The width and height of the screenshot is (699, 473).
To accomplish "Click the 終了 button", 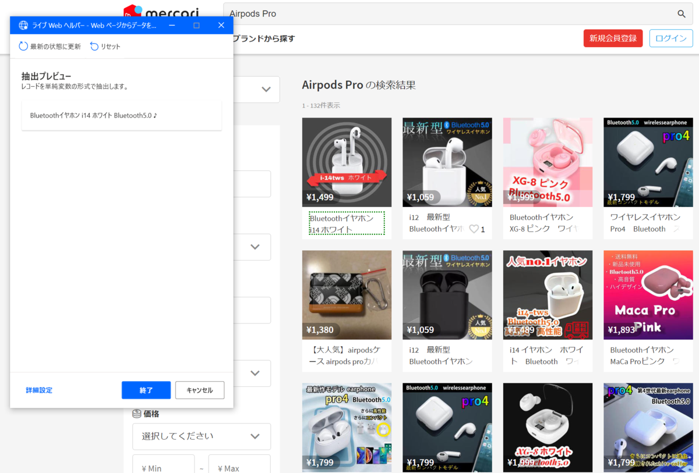I will click(146, 390).
